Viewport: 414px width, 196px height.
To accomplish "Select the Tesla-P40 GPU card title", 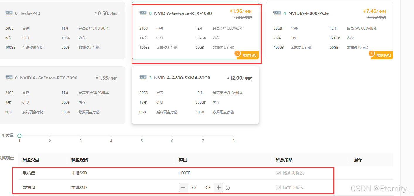I will coord(30,13).
